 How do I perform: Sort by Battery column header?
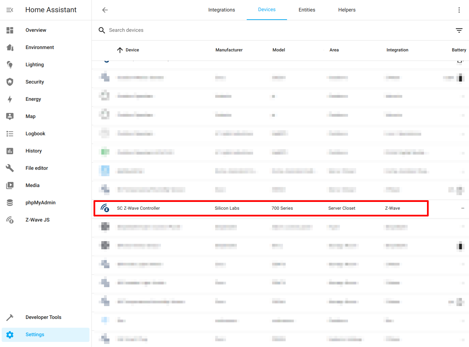(459, 50)
